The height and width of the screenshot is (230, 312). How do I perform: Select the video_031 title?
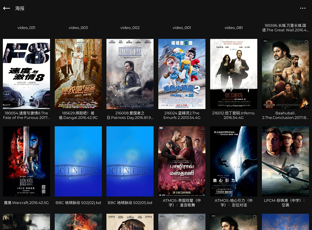(26, 27)
